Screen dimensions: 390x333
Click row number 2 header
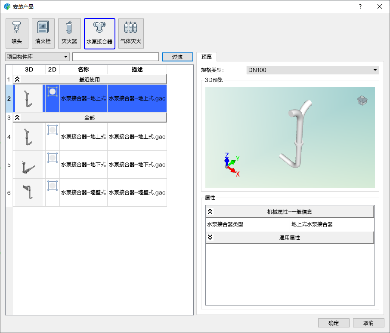(x=9, y=98)
